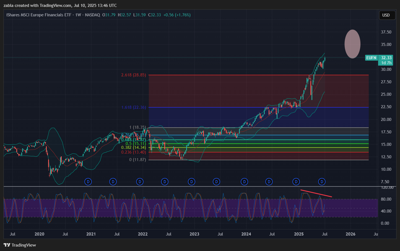Image resolution: width=400 pixels, height=251 pixels.
Task: Click the dividend marker near July 2022
Action: [x=165, y=182]
